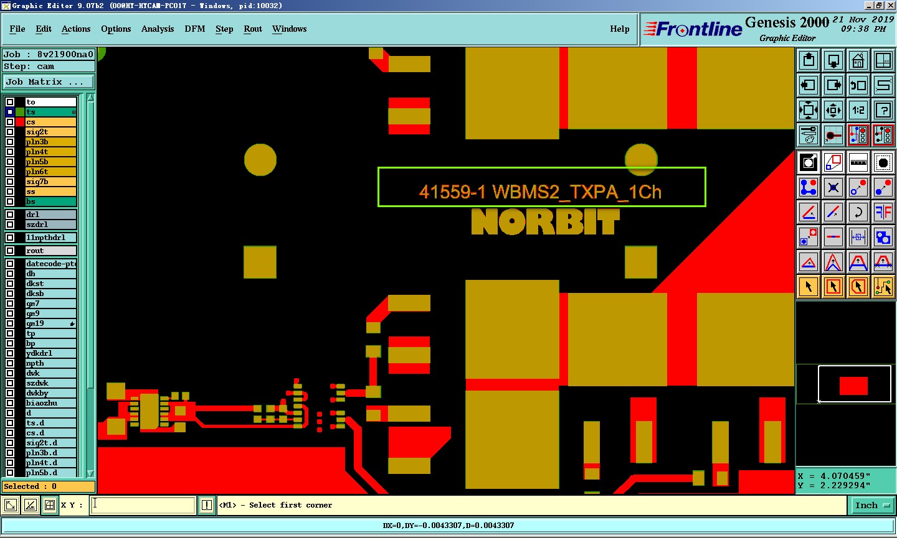
Task: Click the red color swatch of layer 'cs'
Action: click(x=20, y=122)
